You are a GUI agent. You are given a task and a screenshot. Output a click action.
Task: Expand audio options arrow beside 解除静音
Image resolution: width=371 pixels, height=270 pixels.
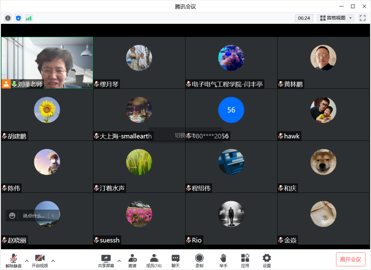27,261
